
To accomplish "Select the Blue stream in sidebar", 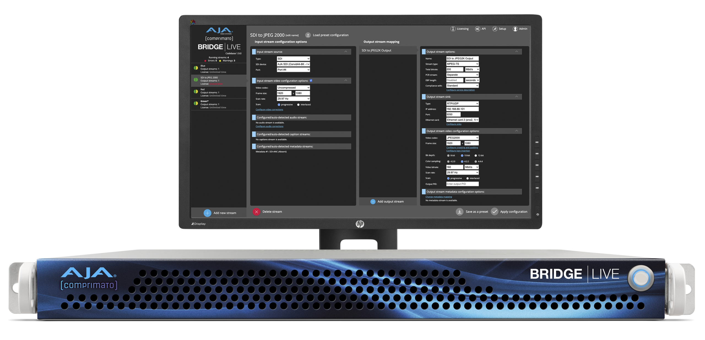I will 219,69.
